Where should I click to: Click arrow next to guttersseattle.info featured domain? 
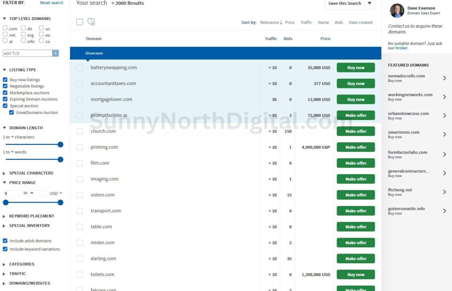click(x=444, y=211)
